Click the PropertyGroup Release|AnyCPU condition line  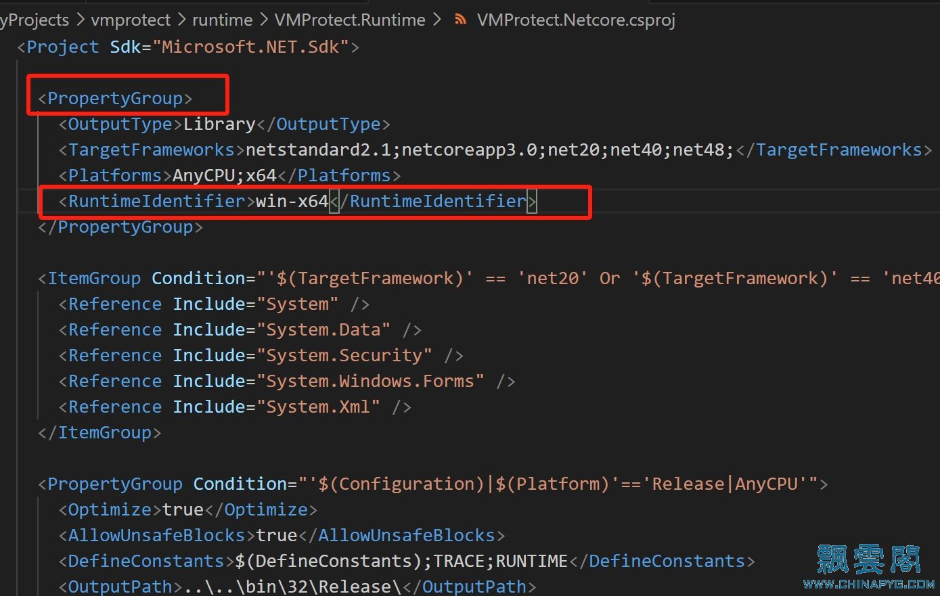tap(433, 484)
